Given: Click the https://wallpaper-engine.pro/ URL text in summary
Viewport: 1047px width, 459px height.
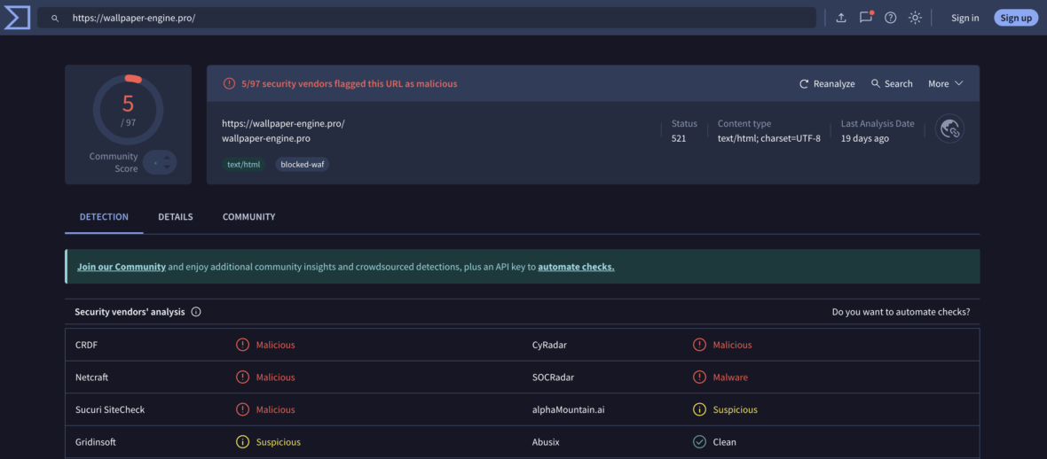Looking at the screenshot, I should [283, 123].
